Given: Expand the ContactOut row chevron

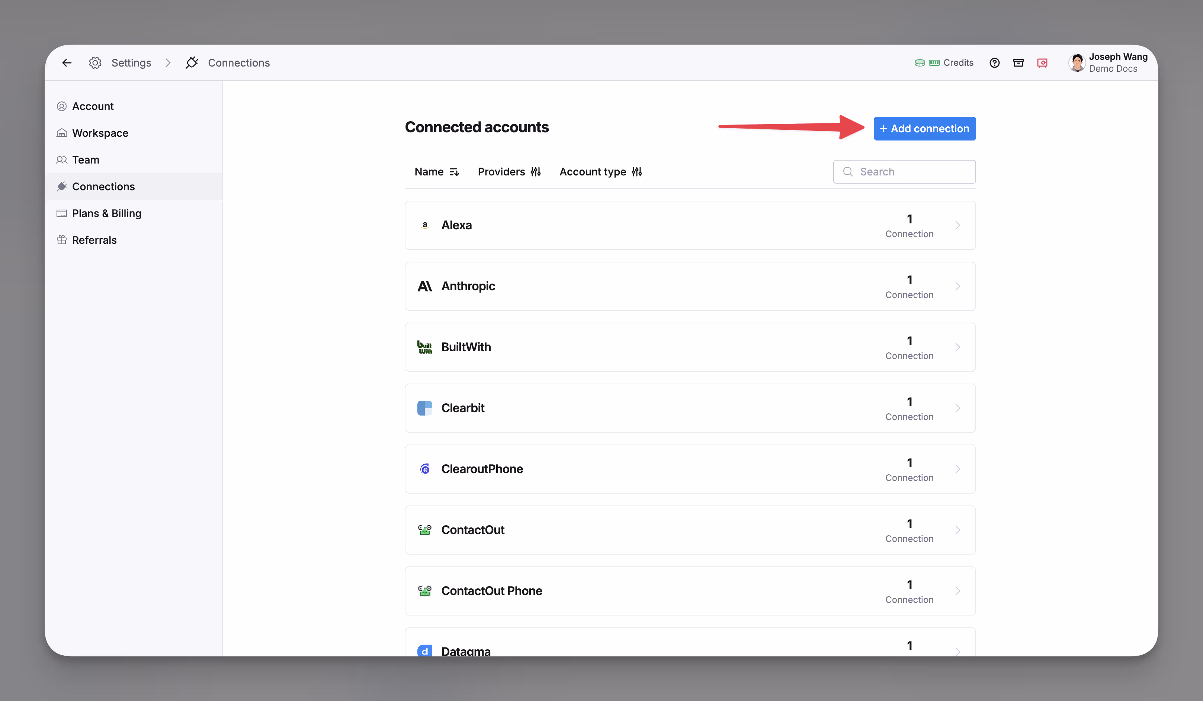Looking at the screenshot, I should point(957,530).
